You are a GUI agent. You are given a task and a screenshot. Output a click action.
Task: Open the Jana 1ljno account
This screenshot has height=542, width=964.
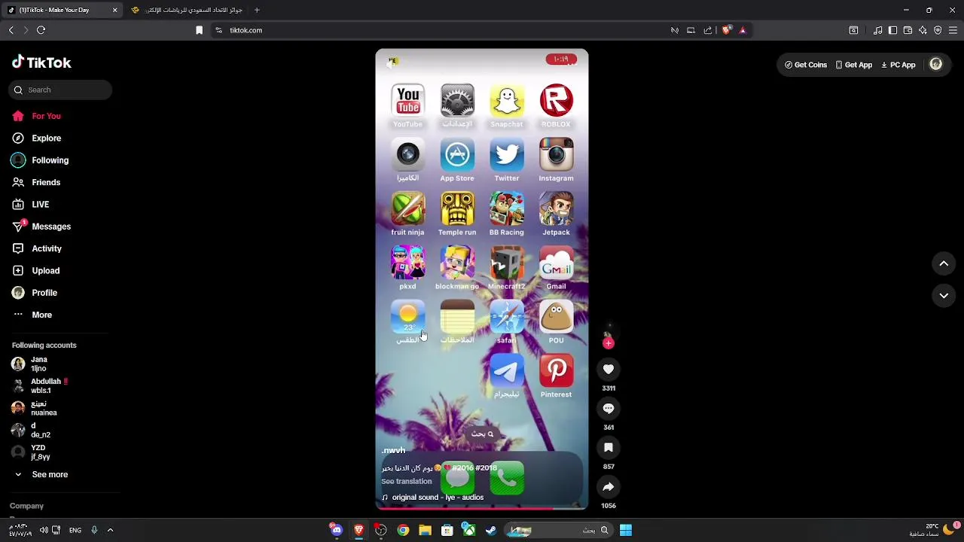(30, 364)
